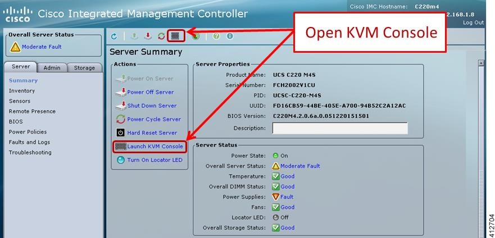
Task: Click the Power Cycle Server link
Action: 154,120
